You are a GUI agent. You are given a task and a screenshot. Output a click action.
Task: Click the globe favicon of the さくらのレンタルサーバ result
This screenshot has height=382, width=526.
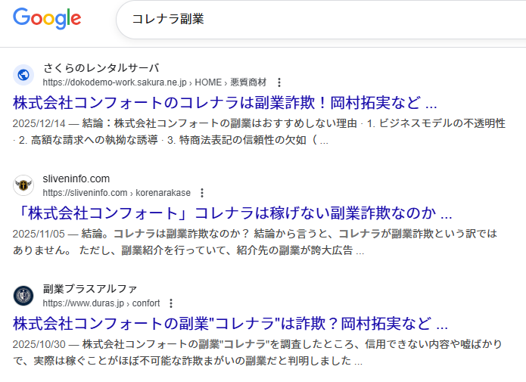23,75
